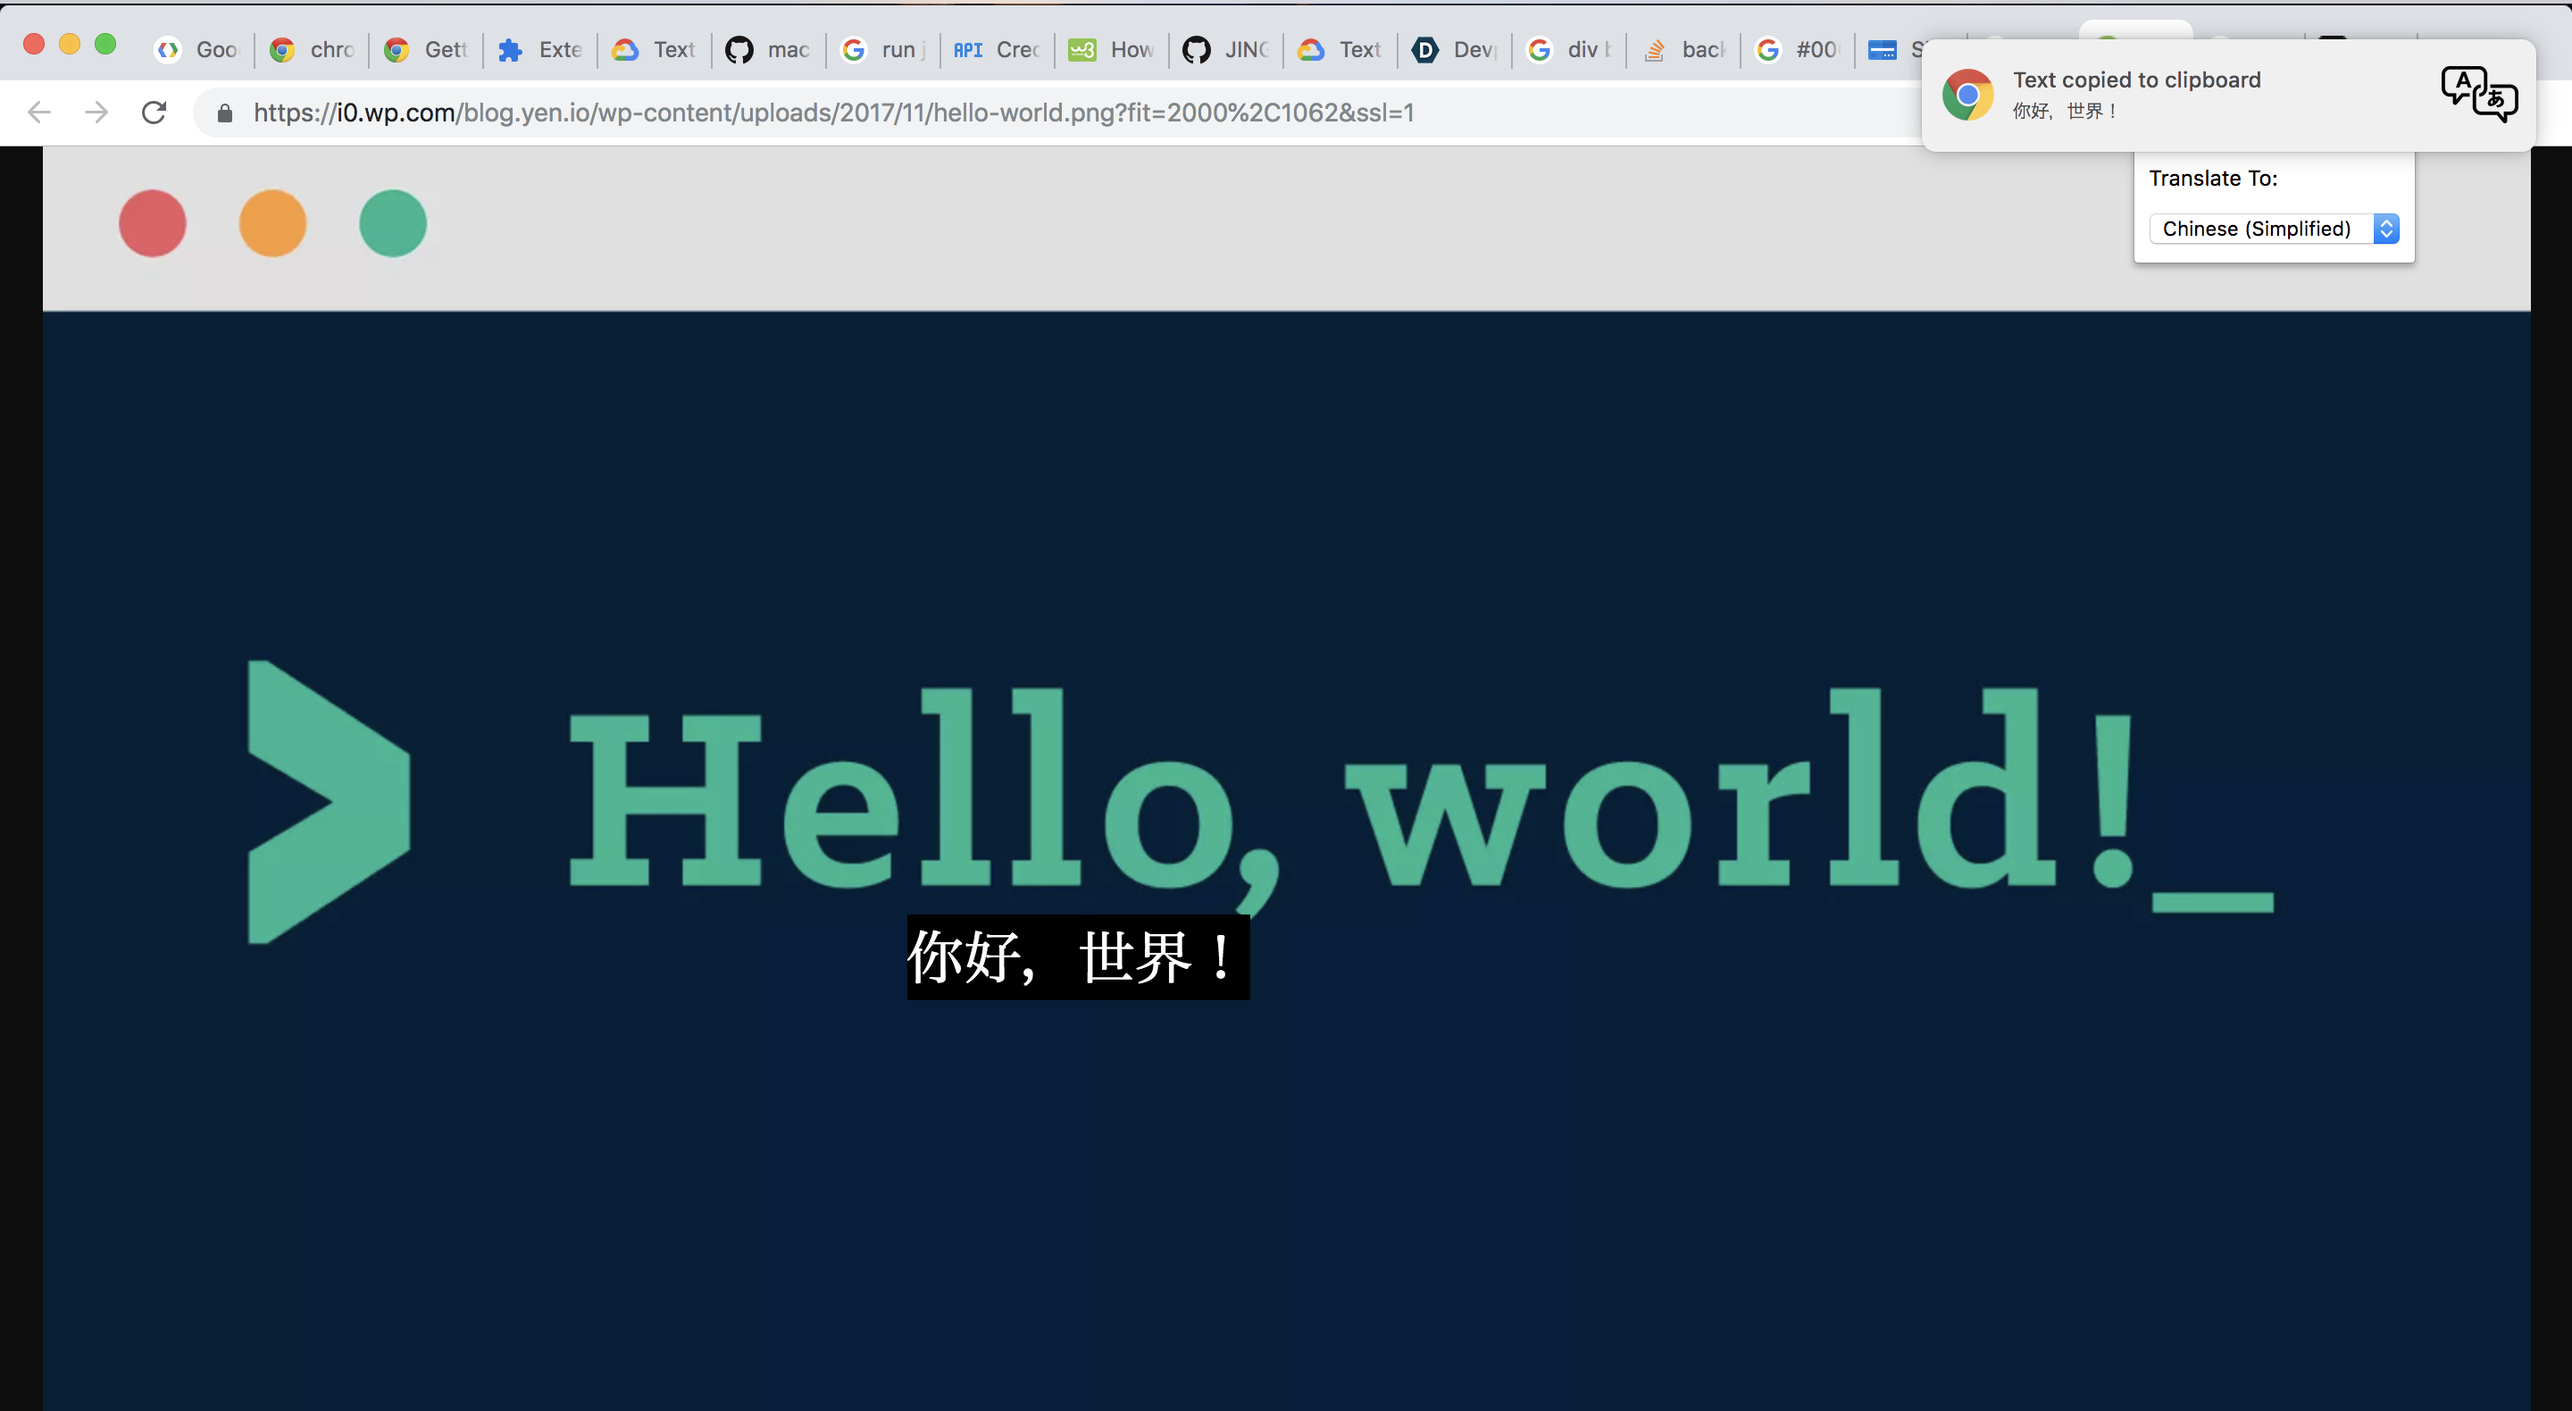Viewport: 2572px width, 1411px height.
Task: Click the dropdown stepper arrows for language
Action: pyautogui.click(x=2386, y=229)
